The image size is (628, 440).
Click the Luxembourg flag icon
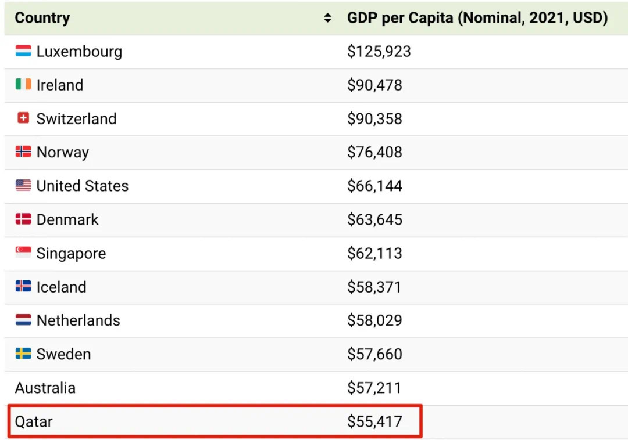[x=23, y=51]
